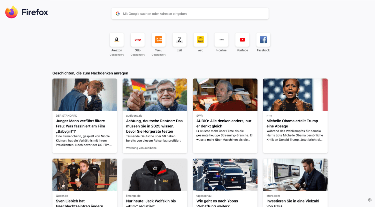
Task: Read 'Junger Mann verführt ältere Frau' headline
Action: [x=81, y=126]
